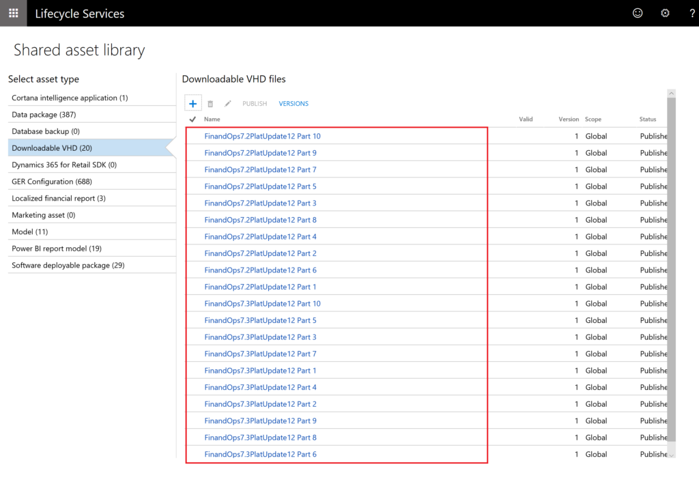Select GER Configuration (688) asset type
Viewport: 699px width, 482px height.
click(52, 182)
